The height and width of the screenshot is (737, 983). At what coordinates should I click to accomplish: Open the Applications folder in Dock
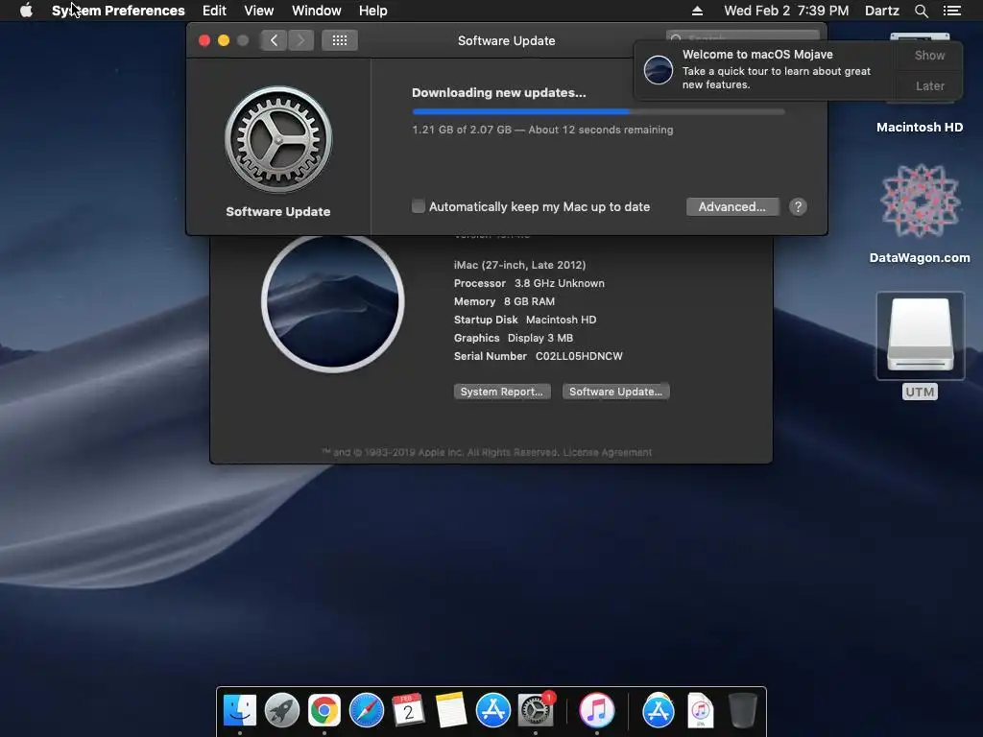pyautogui.click(x=658, y=710)
